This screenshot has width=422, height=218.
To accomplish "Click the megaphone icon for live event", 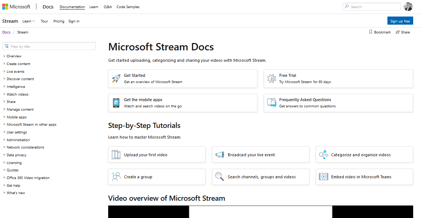I will pos(220,154).
